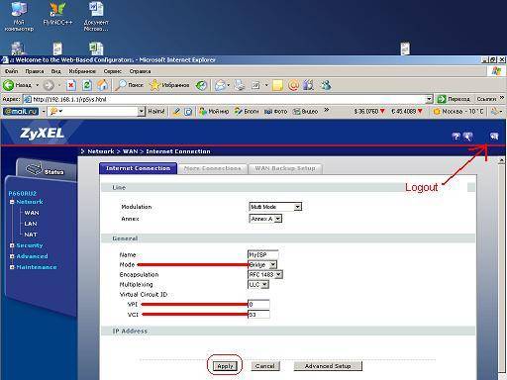Image resolution: width=507 pixels, height=380 pixels.
Task: Open the mail.ru search box dropdown
Action: pos(141,112)
